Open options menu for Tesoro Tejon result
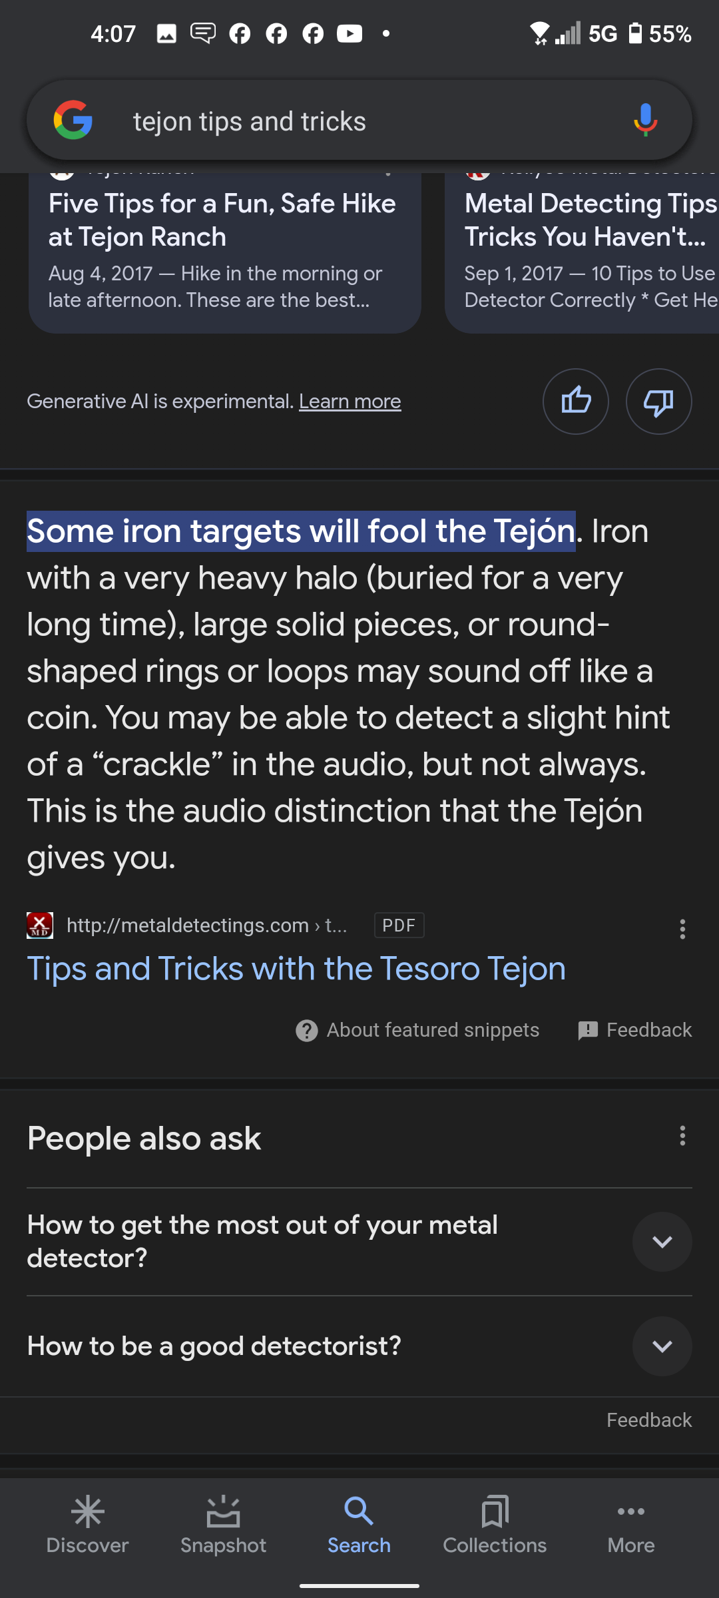The image size is (719, 1598). point(682,929)
